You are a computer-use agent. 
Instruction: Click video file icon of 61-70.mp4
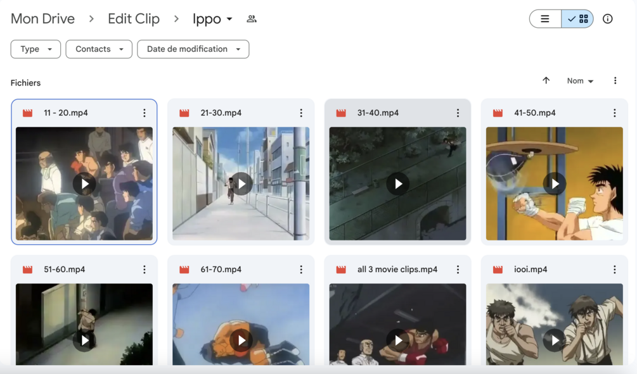coord(184,270)
